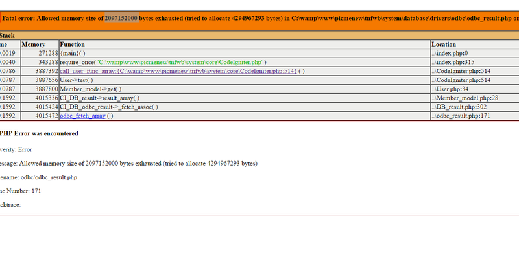Click location ..\CodeIgniter.php:514 in User->test row
The width and height of the screenshot is (519, 271).
461,80
